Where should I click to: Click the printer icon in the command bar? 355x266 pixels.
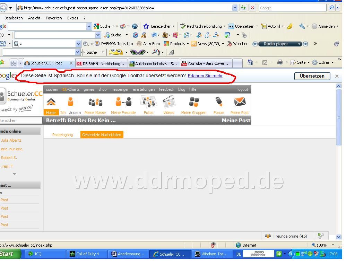(x=280, y=62)
